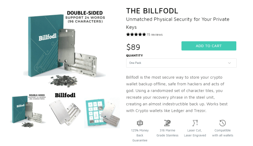Click the 316 Marine Grade Stainless icon
The width and height of the screenshot is (253, 146).
(167, 123)
